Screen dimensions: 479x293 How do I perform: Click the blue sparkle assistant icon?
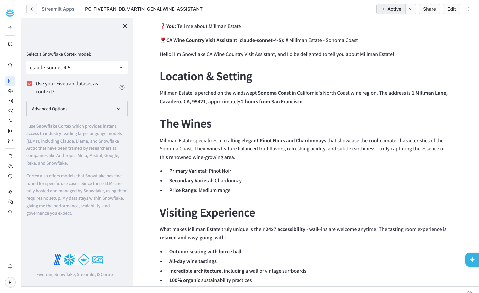coord(472,260)
